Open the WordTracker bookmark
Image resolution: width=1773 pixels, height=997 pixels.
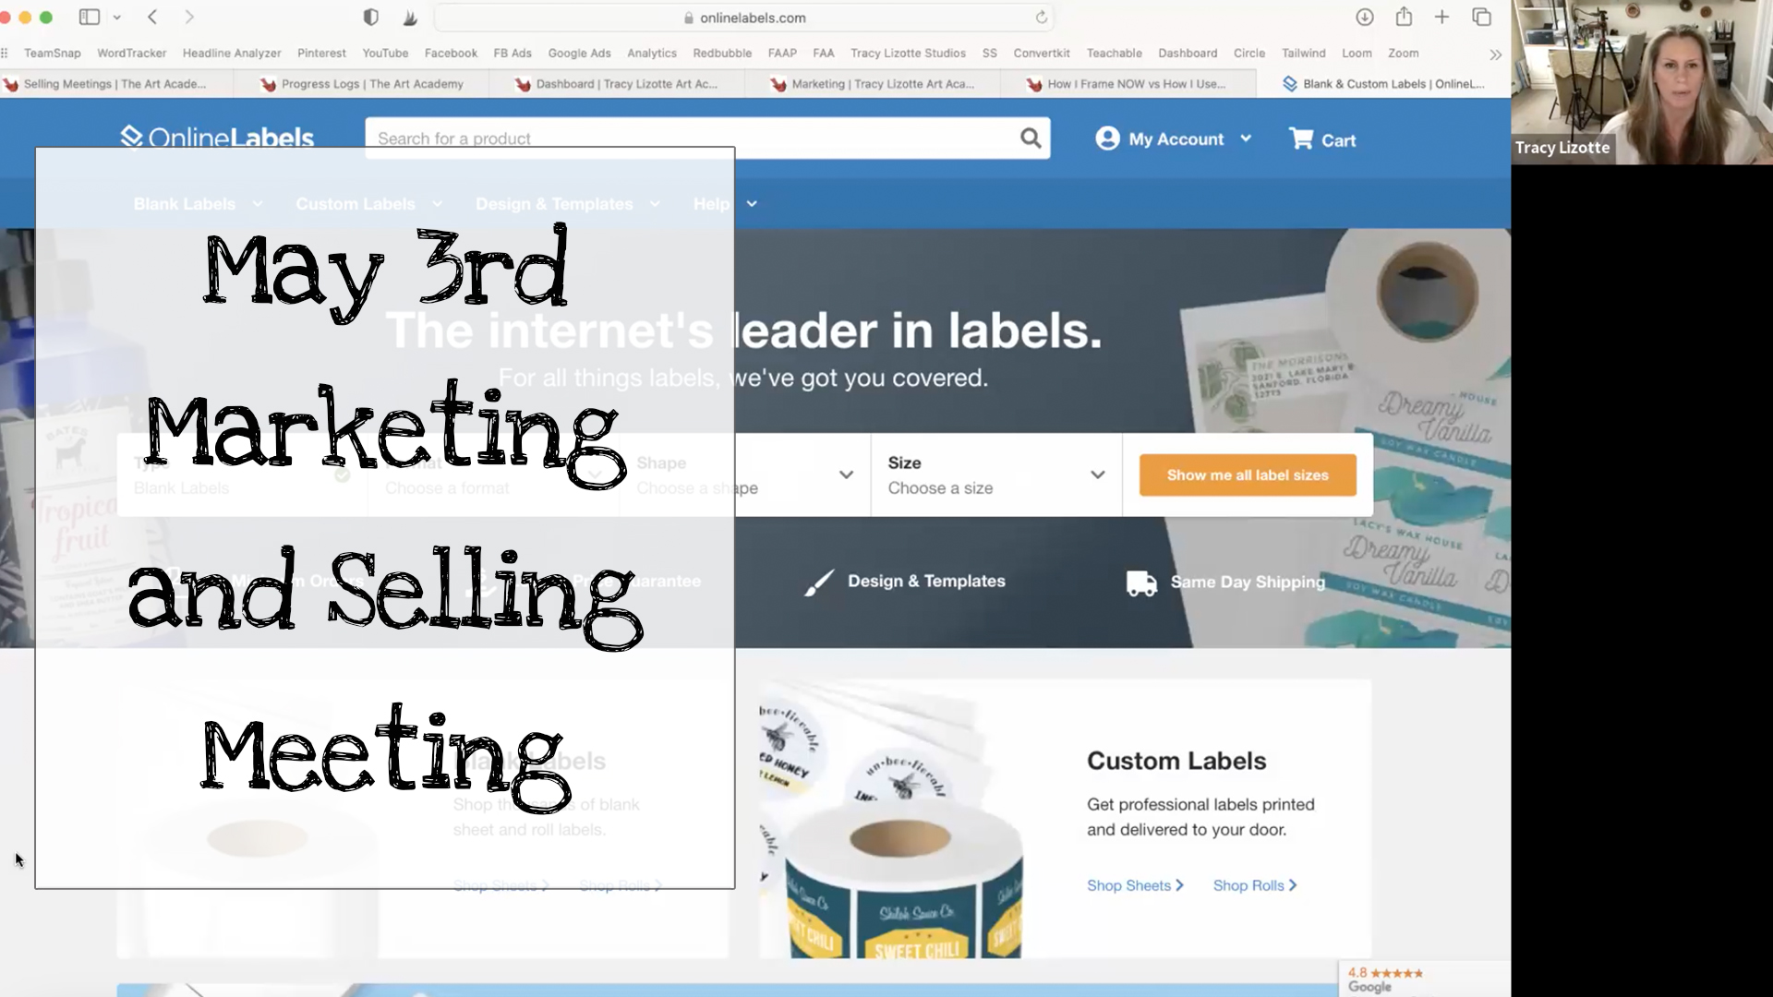132,54
